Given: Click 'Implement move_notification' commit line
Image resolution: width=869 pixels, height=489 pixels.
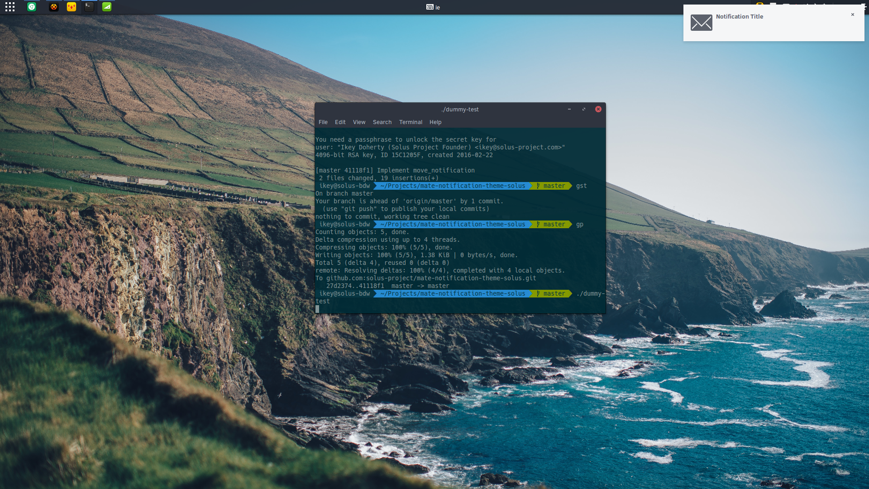Looking at the screenshot, I should [395, 171].
